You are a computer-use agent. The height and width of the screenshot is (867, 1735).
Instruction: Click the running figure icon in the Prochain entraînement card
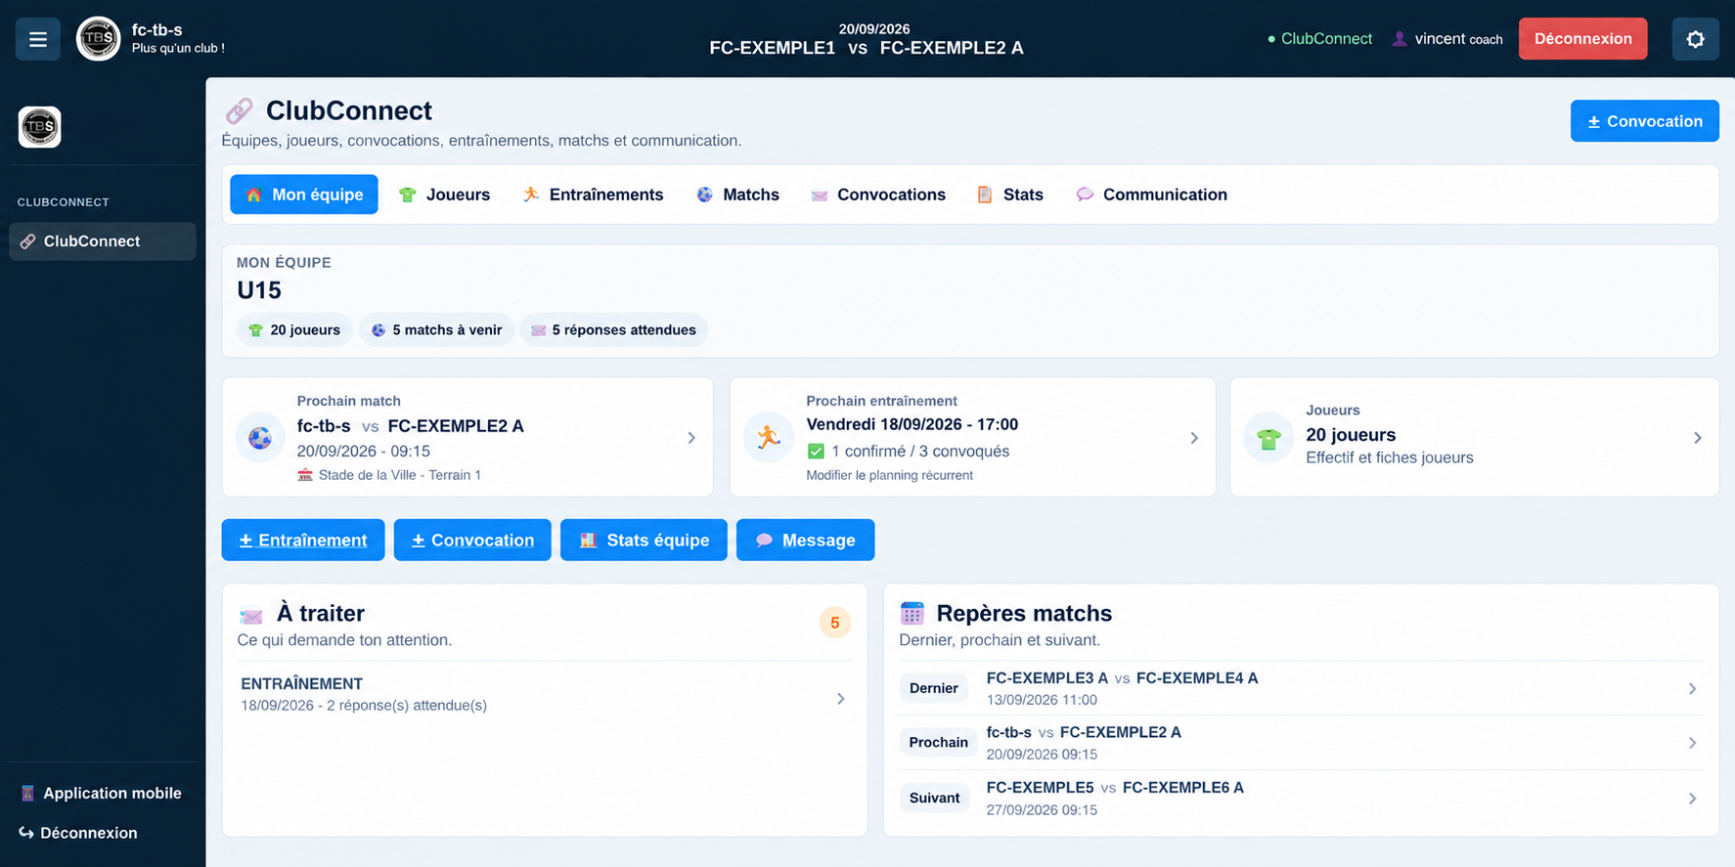click(769, 437)
